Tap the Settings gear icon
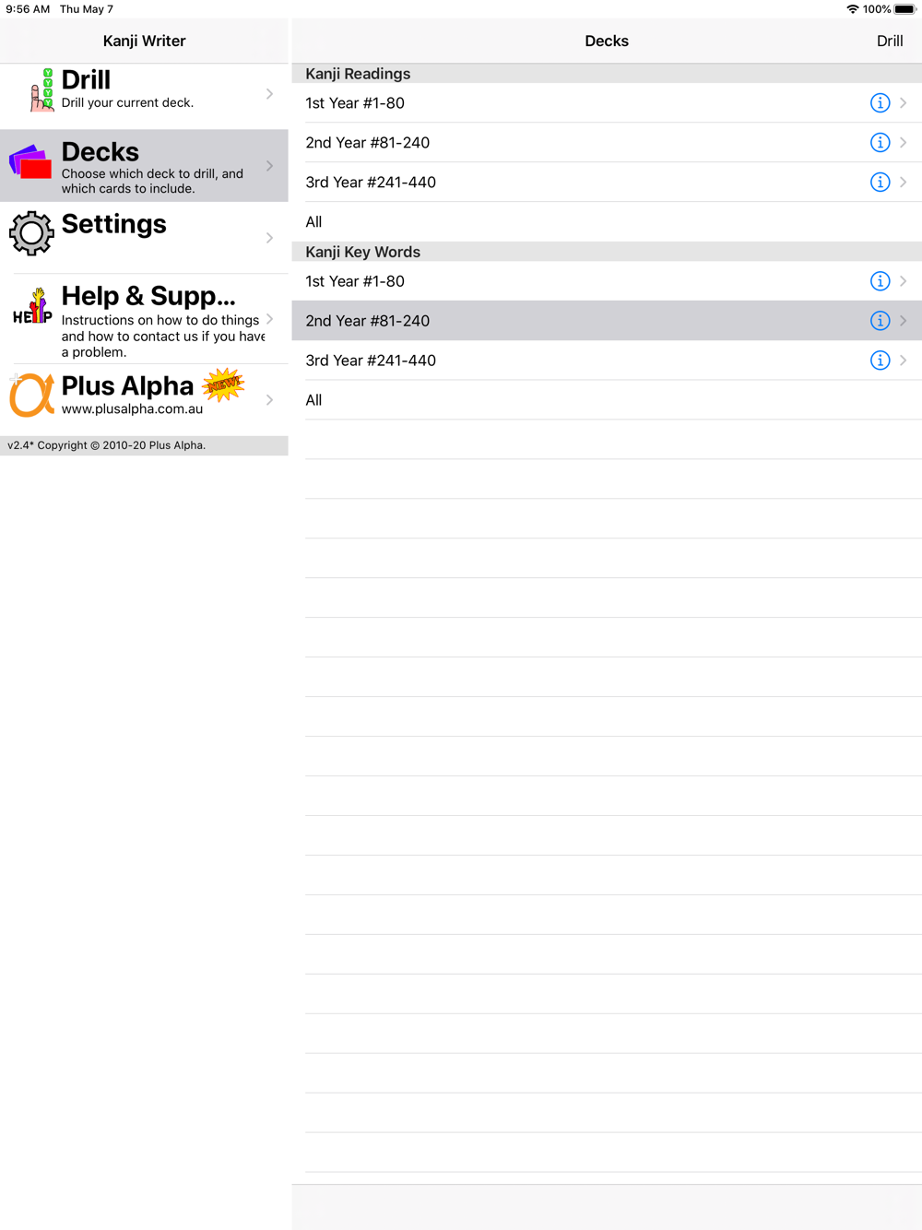Screen dimensions: 922x1230 pyautogui.click(x=31, y=233)
